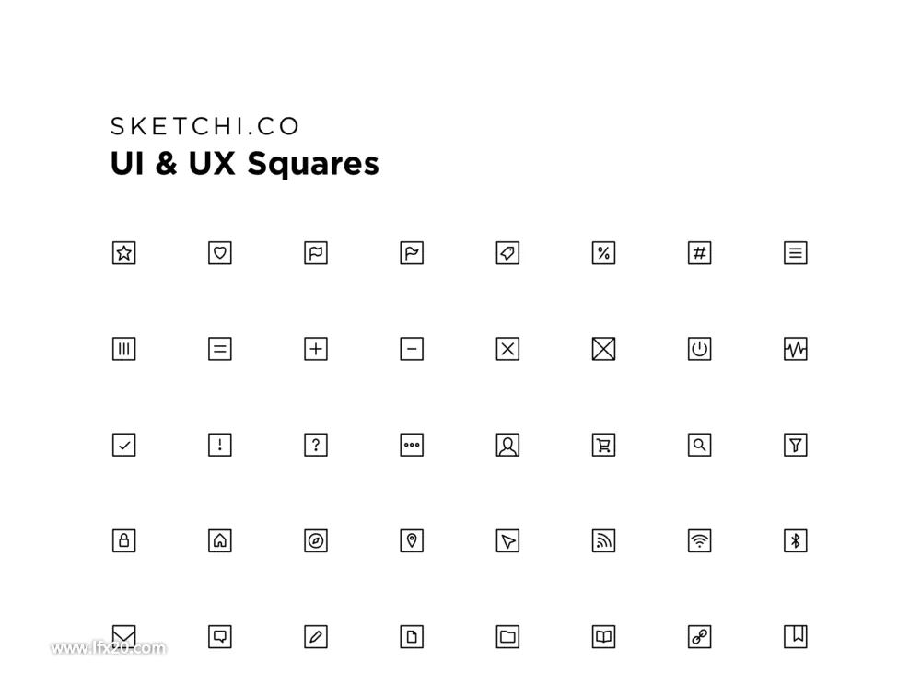The image size is (921, 696).
Task: Click the heartbeat pulse icon
Action: tap(796, 349)
